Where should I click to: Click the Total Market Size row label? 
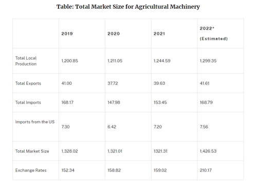[32, 151]
